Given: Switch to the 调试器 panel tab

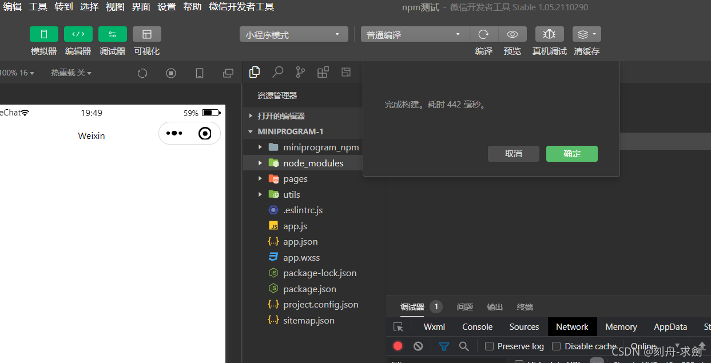Looking at the screenshot, I should (x=412, y=307).
